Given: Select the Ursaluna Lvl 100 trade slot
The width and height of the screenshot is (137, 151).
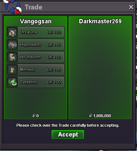Looking at the screenshot, I should click(36, 32).
